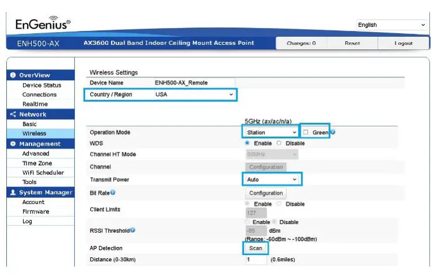434x274 pixels.
Task: Open Advanced management page
Action: point(36,154)
